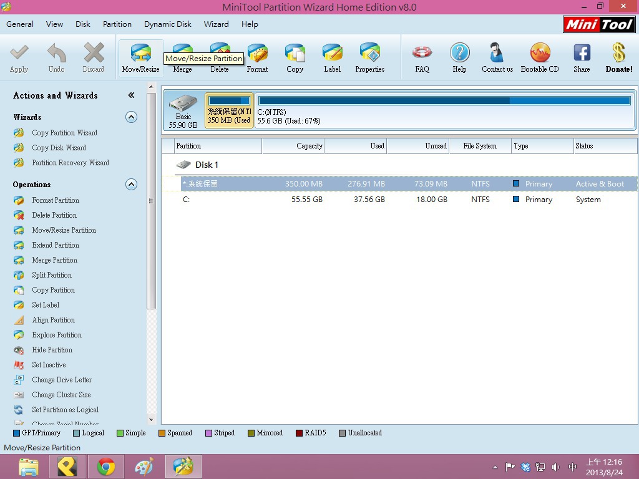Viewport: 639px width, 479px height.
Task: Choose Set Label operation
Action: (x=46, y=305)
